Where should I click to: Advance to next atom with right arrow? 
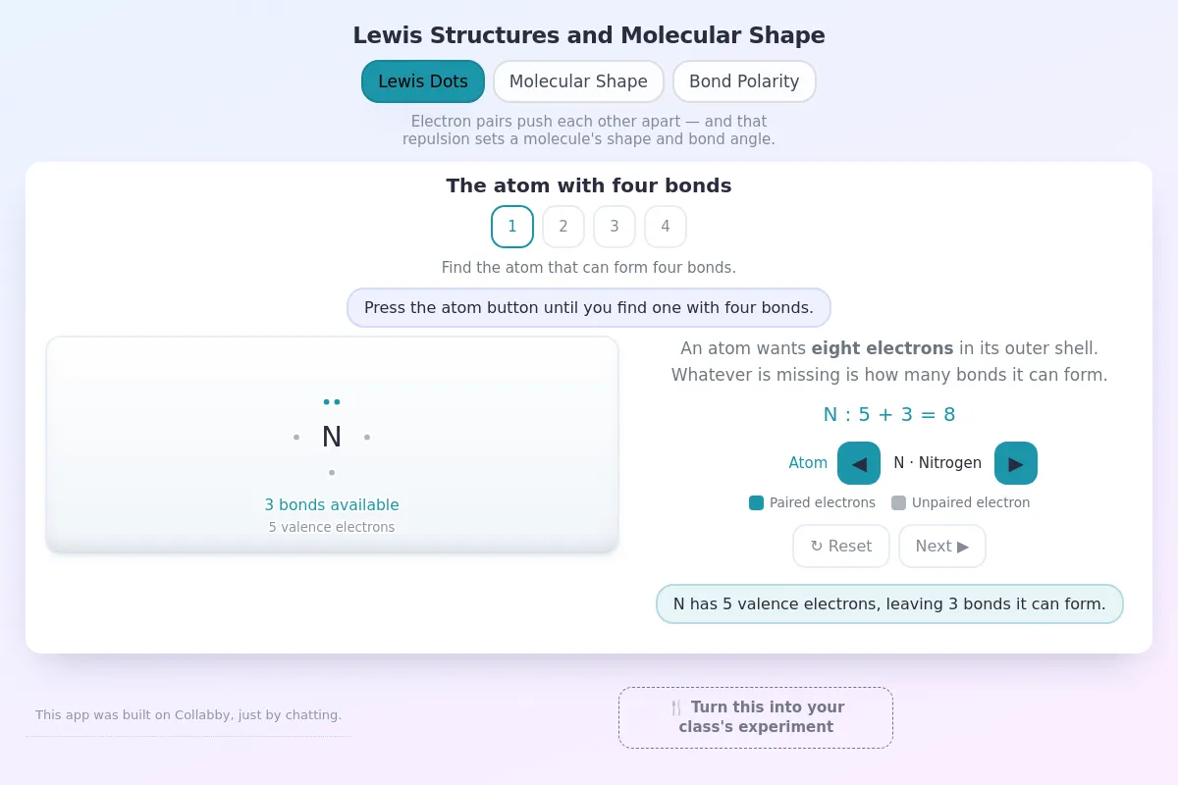point(1016,463)
